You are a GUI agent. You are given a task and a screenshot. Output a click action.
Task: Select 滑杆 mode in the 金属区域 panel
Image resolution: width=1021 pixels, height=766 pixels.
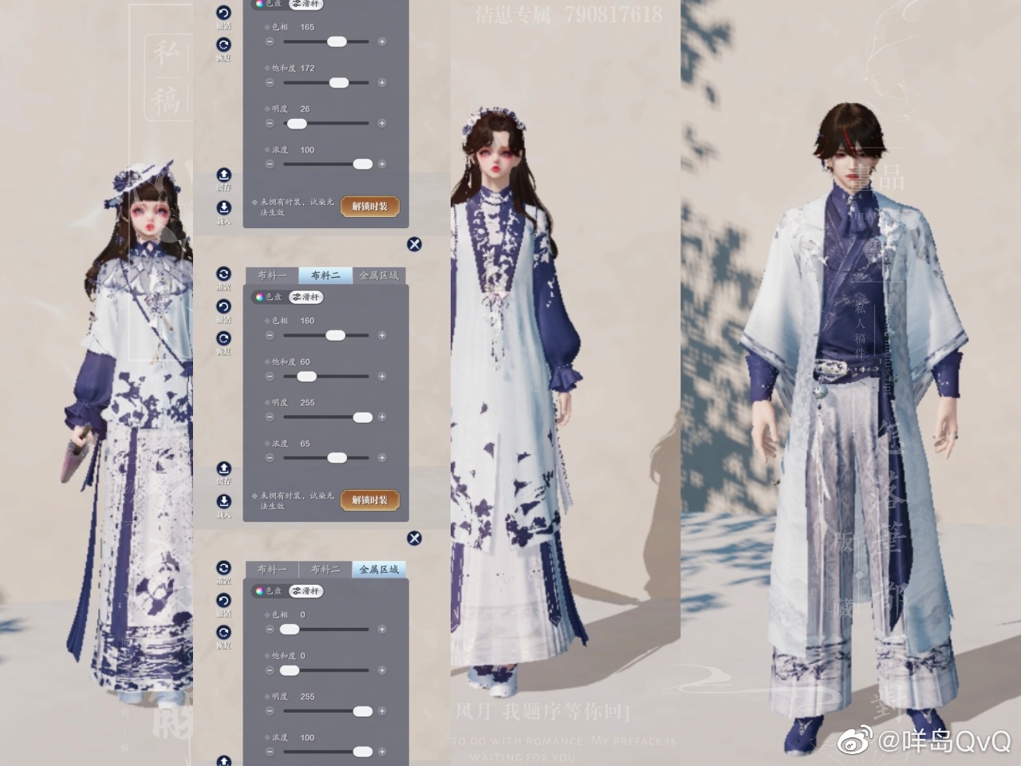[306, 590]
